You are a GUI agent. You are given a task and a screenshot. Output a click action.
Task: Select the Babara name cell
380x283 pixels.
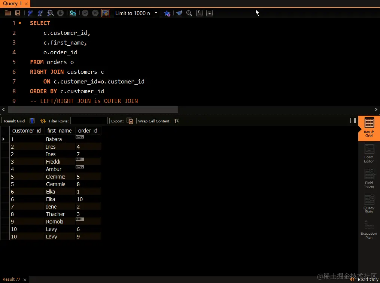coord(60,139)
